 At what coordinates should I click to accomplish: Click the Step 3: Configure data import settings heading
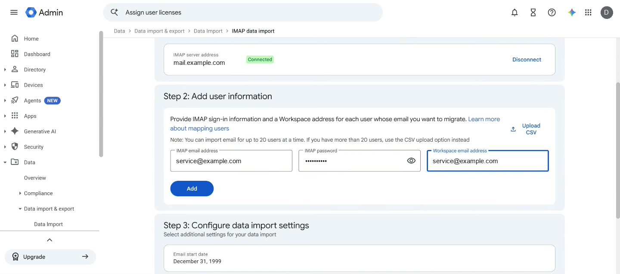(236, 225)
